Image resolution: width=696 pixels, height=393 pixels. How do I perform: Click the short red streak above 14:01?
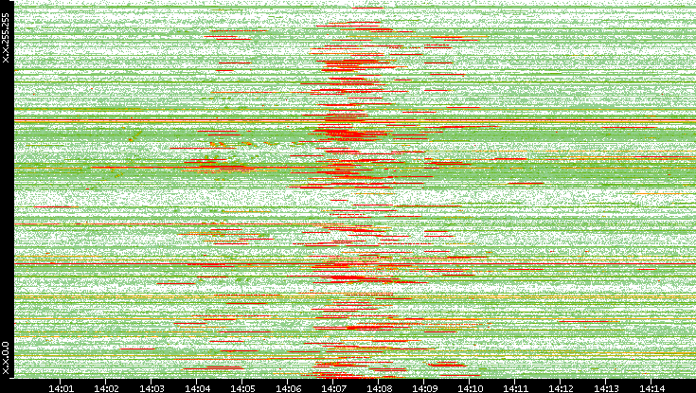pyautogui.click(x=57, y=205)
